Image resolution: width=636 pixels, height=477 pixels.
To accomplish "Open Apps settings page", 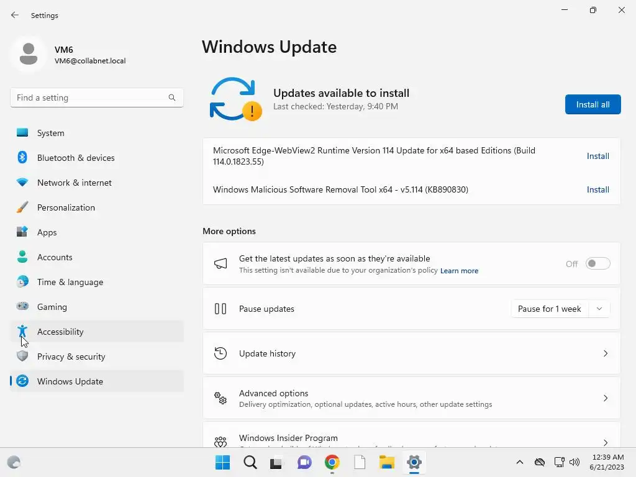I will (x=97, y=232).
